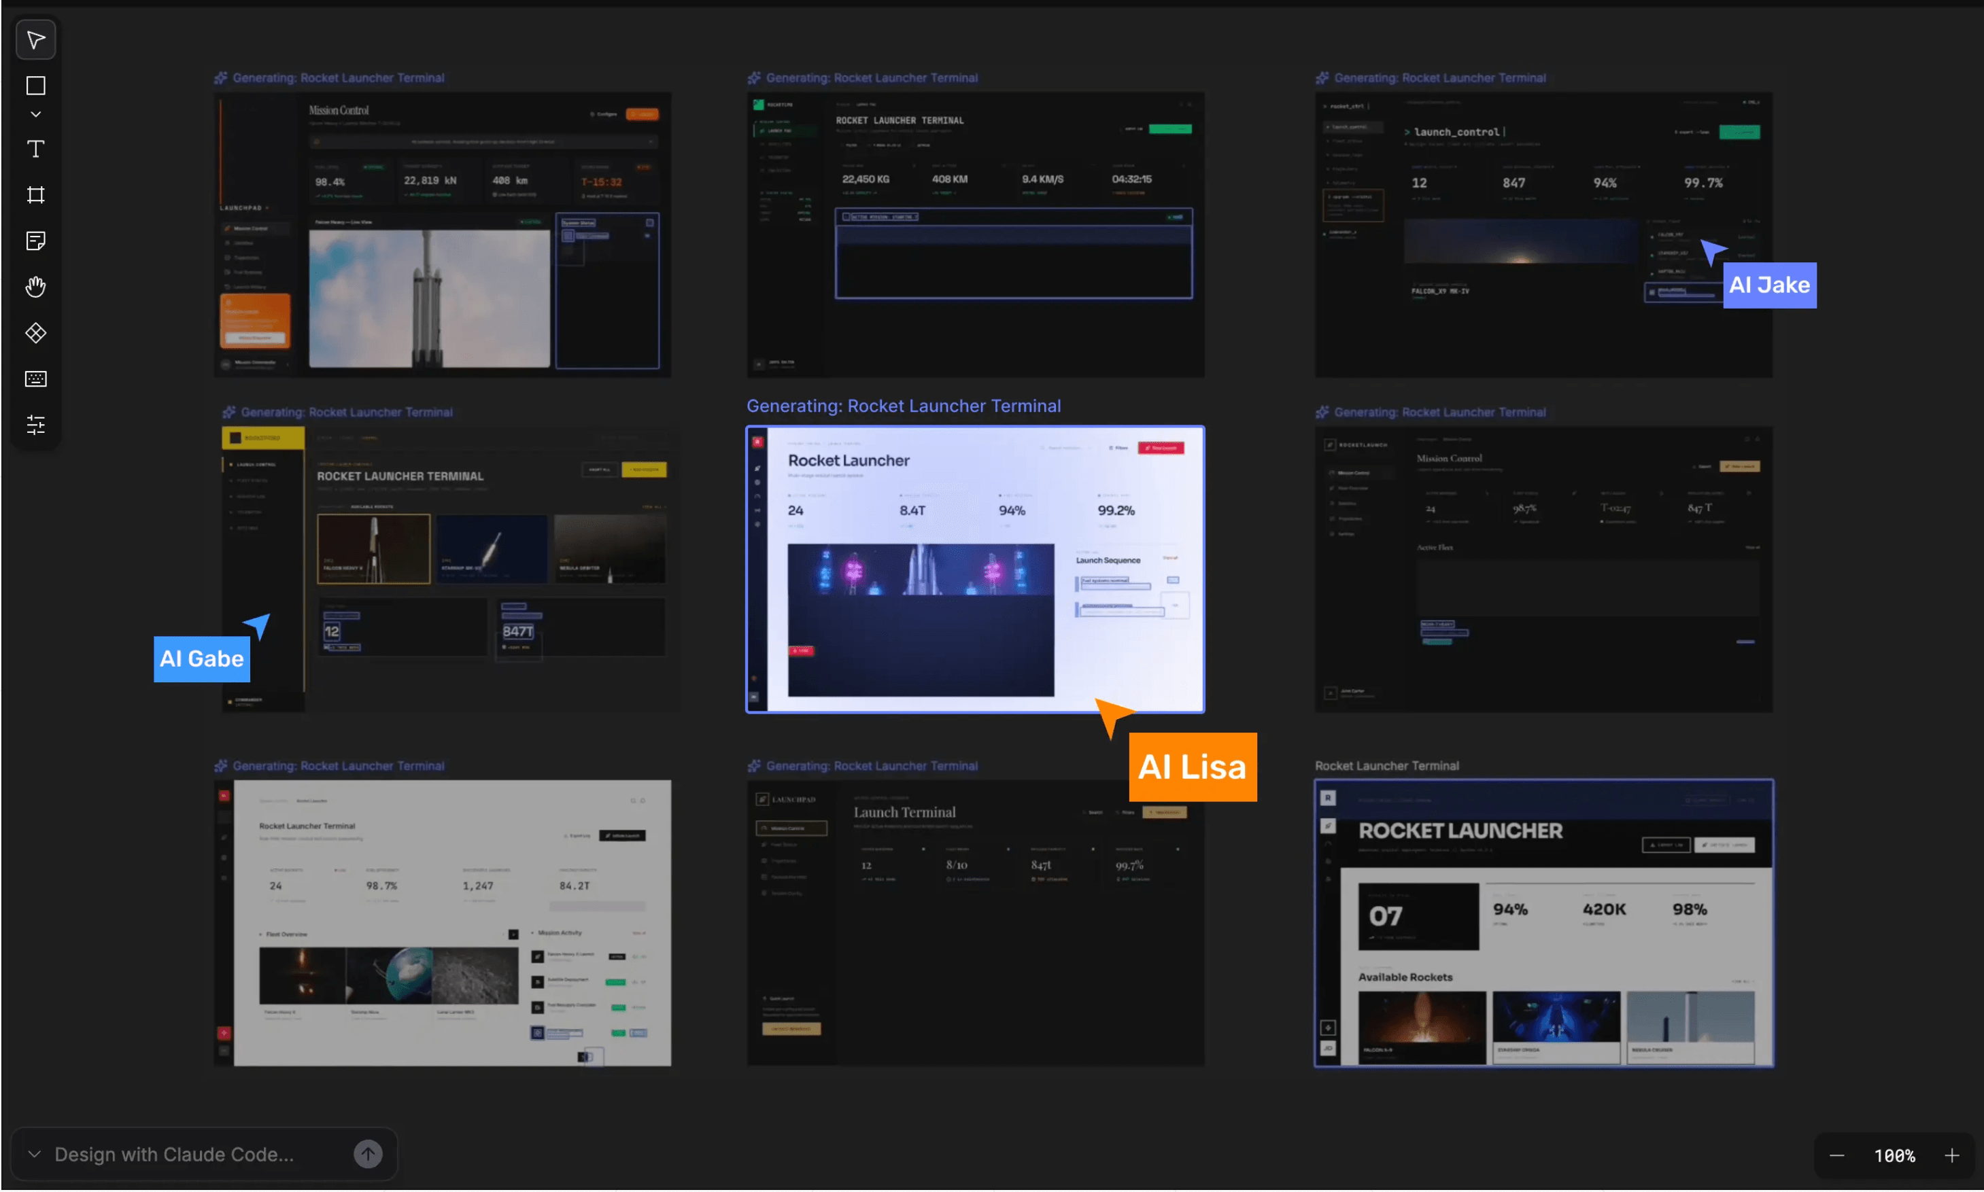Select the Mission Control orange design frame
The image size is (1984, 1192).
pyautogui.click(x=442, y=234)
